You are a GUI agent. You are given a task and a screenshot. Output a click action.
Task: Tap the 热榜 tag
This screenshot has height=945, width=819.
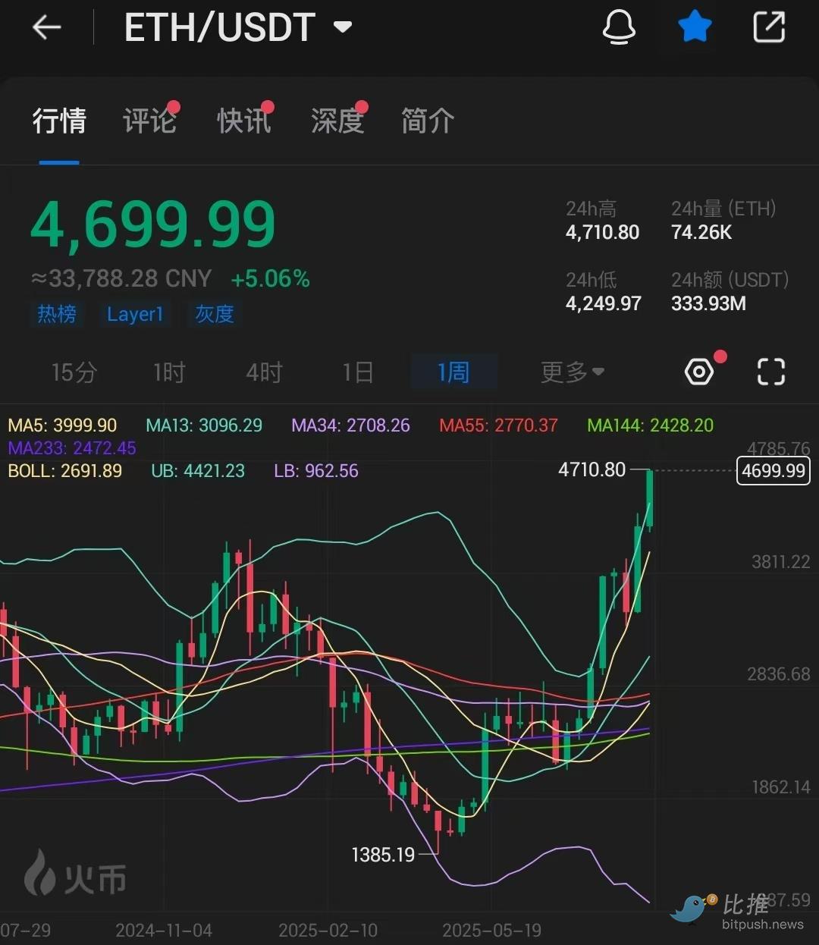pyautogui.click(x=57, y=313)
